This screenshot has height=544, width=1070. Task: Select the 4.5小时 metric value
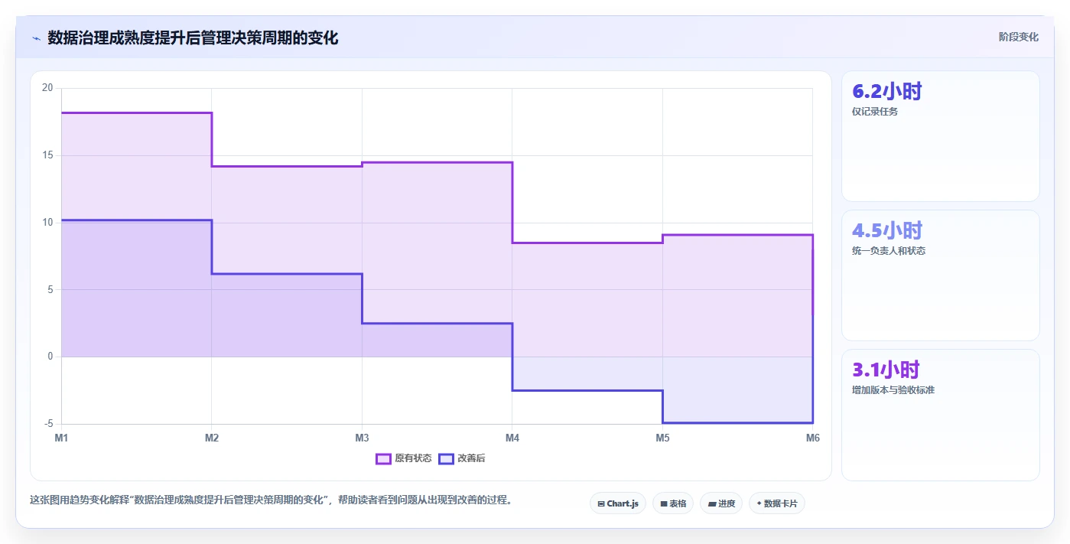pos(887,230)
